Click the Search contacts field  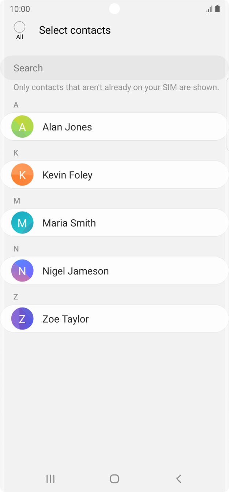click(114, 68)
